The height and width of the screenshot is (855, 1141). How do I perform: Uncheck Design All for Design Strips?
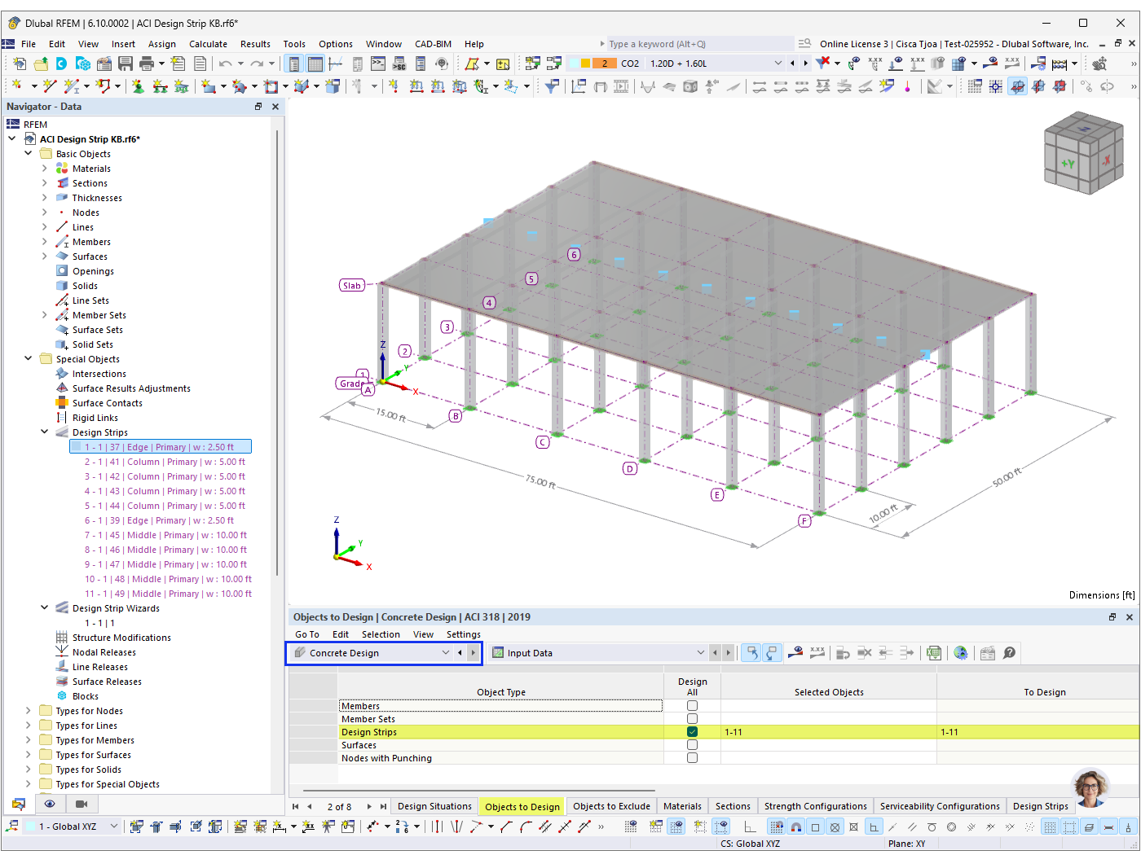point(692,731)
